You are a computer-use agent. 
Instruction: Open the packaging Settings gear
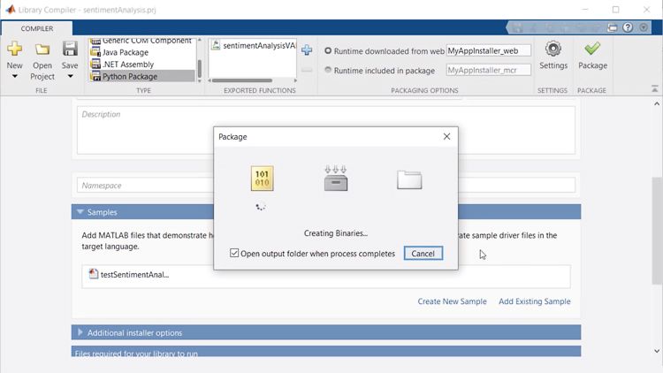pos(553,49)
